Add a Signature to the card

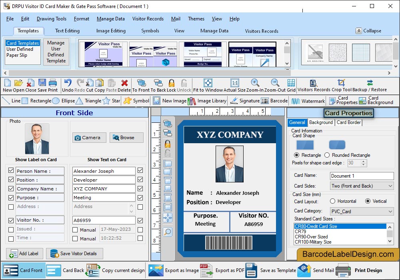click(x=244, y=101)
